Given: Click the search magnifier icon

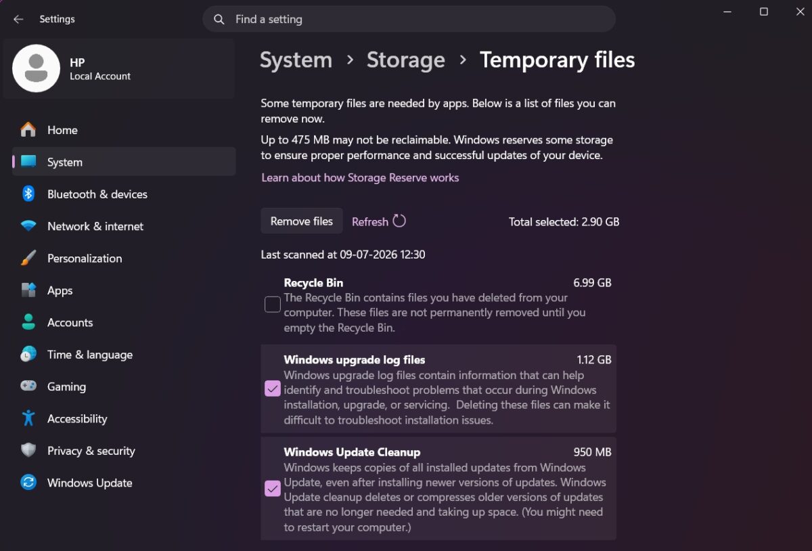Looking at the screenshot, I should click(x=219, y=19).
